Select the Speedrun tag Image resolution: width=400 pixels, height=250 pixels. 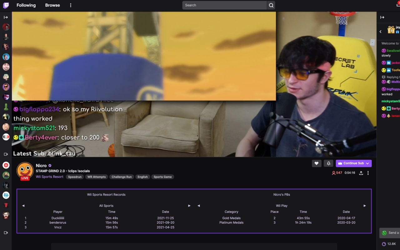(x=75, y=177)
